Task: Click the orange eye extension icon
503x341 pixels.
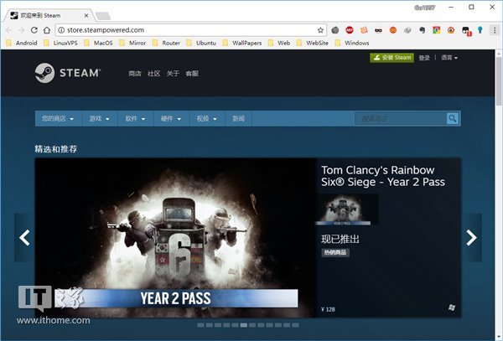Action: pos(451,30)
